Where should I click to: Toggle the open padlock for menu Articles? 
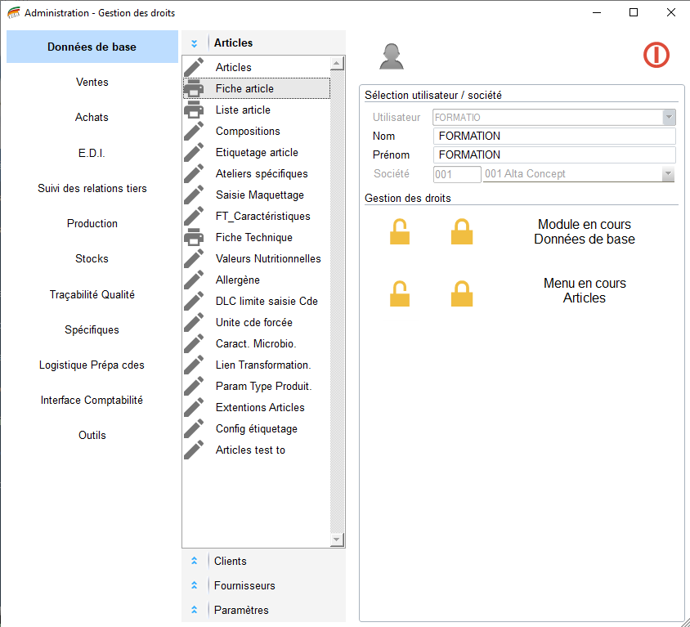pos(400,293)
